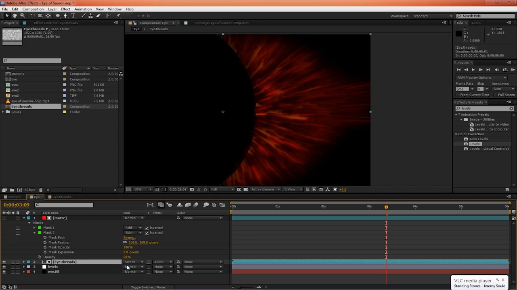
Task: Select the Selection arrow tool
Action: tap(7, 16)
